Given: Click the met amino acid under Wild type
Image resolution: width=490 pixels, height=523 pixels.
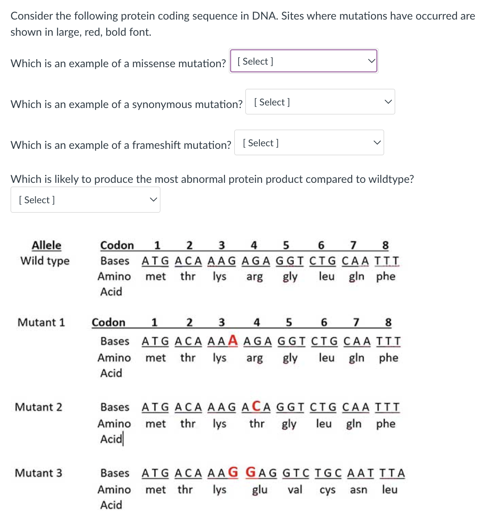Looking at the screenshot, I should 155,276.
